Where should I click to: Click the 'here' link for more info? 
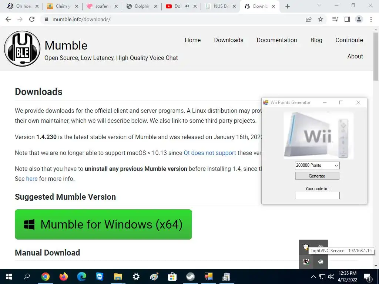coord(32,179)
